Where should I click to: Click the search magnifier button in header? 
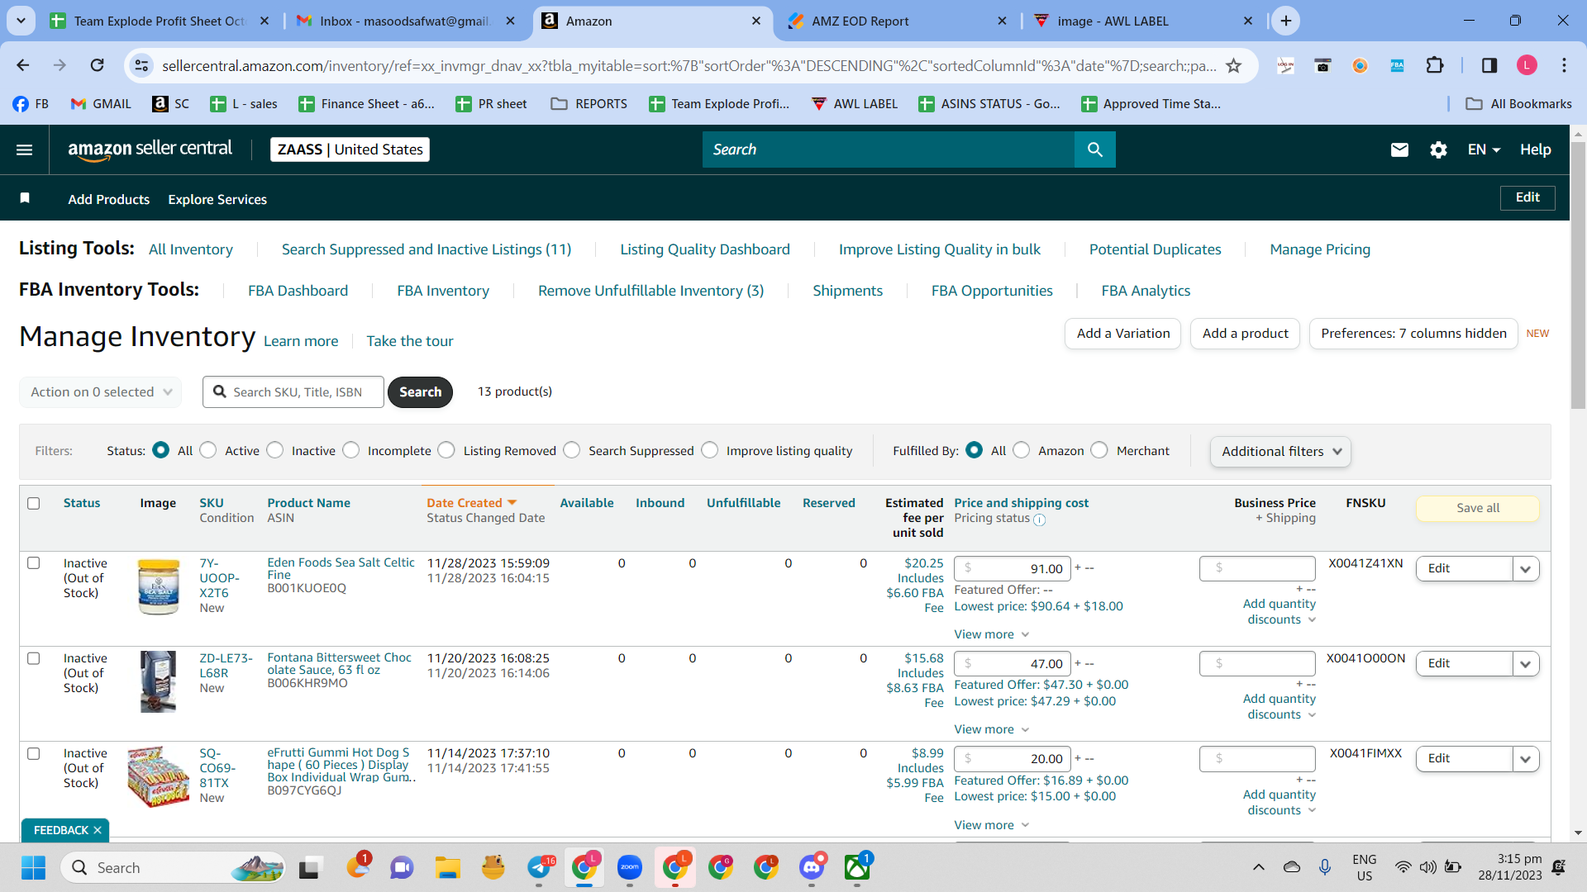coord(1095,149)
